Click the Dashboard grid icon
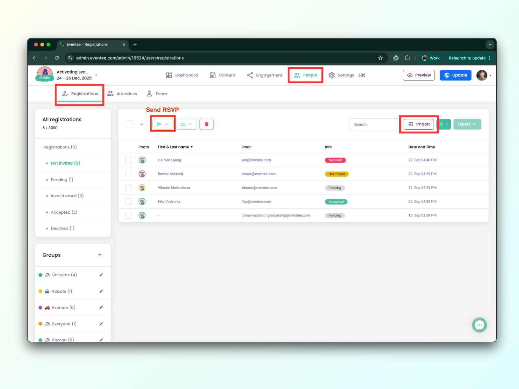This screenshot has width=519, height=389. tap(169, 75)
